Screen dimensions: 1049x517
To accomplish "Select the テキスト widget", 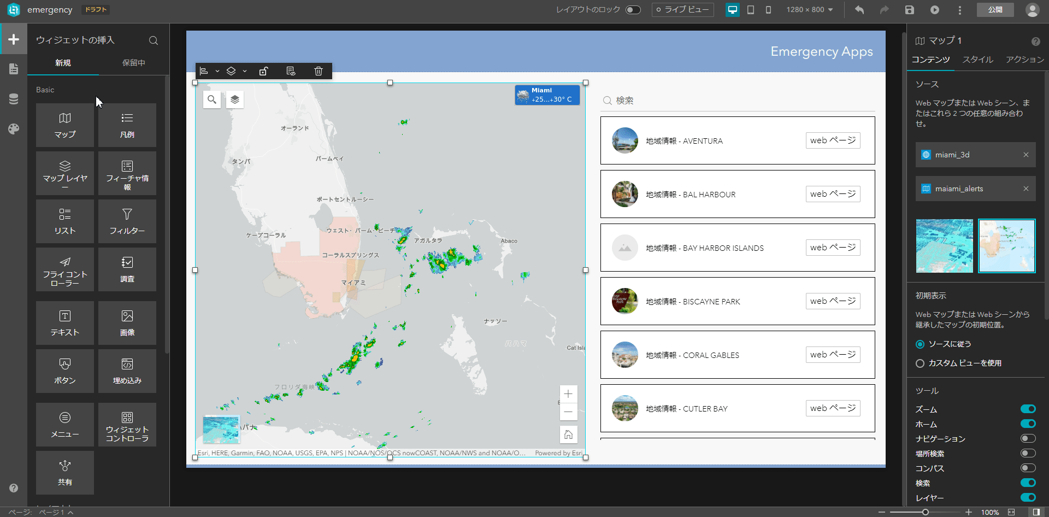I will point(65,323).
